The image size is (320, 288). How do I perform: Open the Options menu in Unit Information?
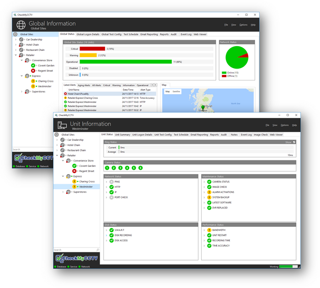point(284,125)
